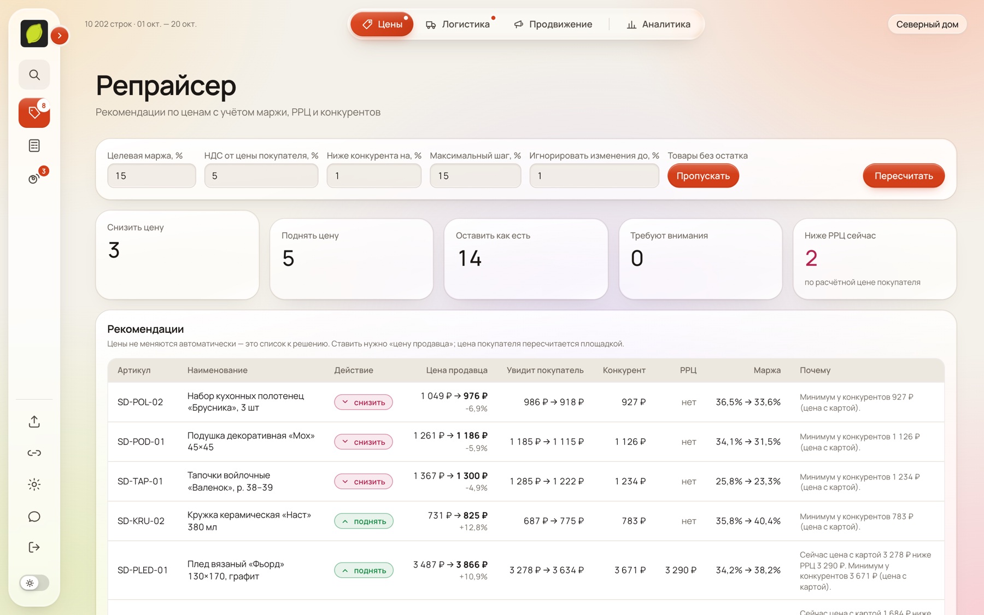This screenshot has width=984, height=615.
Task: Click поднять badge for SD-KRU-02
Action: coord(364,521)
